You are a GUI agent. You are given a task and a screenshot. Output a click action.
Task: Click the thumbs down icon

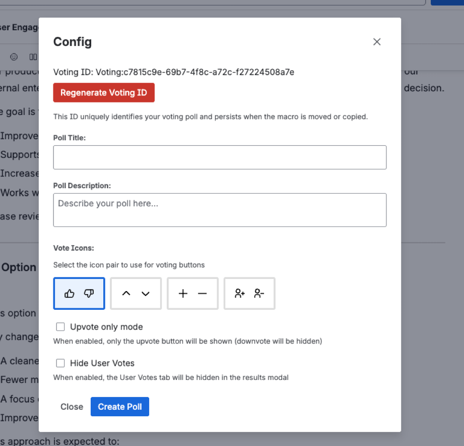[x=89, y=294]
